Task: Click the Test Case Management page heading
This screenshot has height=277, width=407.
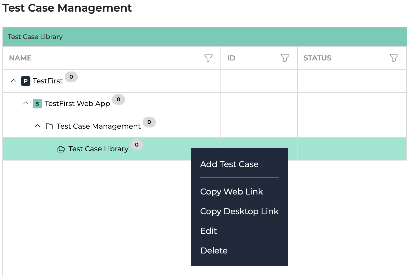Action: (67, 8)
